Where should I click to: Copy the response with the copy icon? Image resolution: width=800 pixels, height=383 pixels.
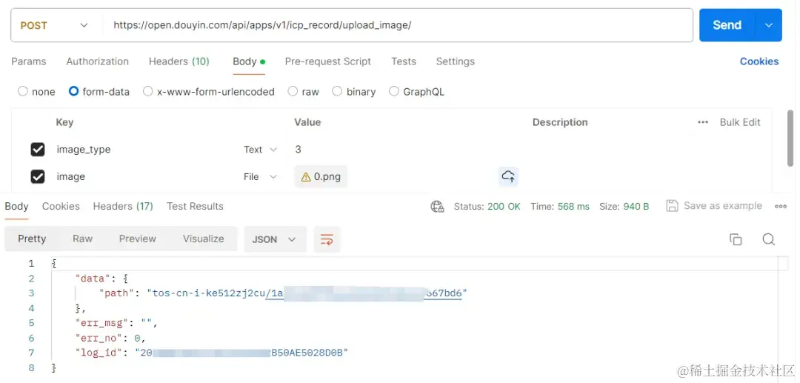736,239
